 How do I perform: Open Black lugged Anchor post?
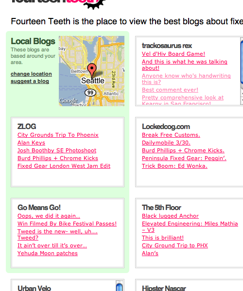(x=170, y=216)
